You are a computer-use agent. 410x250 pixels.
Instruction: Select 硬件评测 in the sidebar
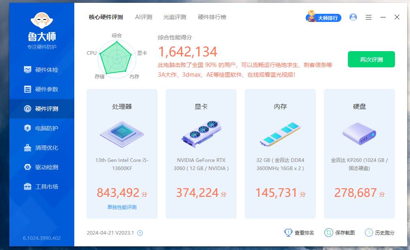click(42, 109)
